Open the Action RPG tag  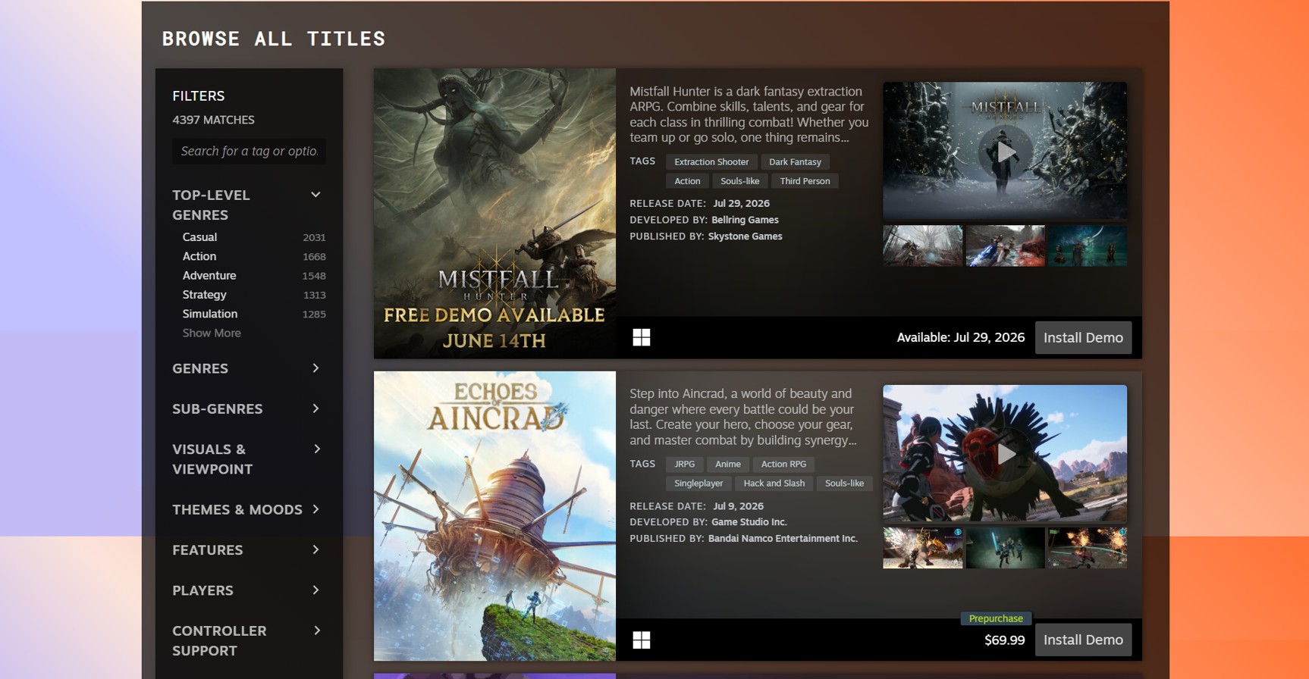(x=783, y=464)
